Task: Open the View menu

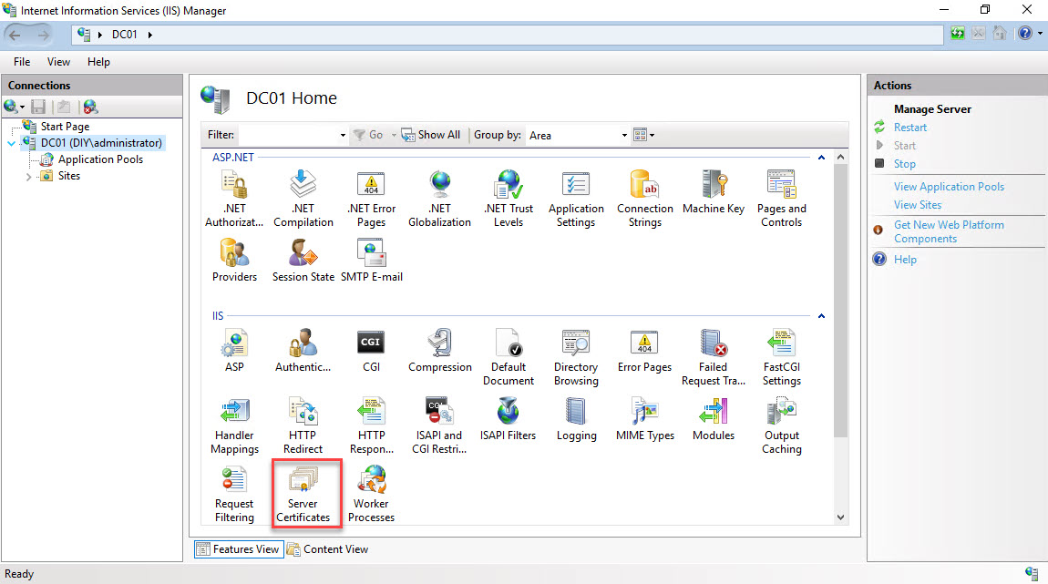Action: pyautogui.click(x=58, y=62)
